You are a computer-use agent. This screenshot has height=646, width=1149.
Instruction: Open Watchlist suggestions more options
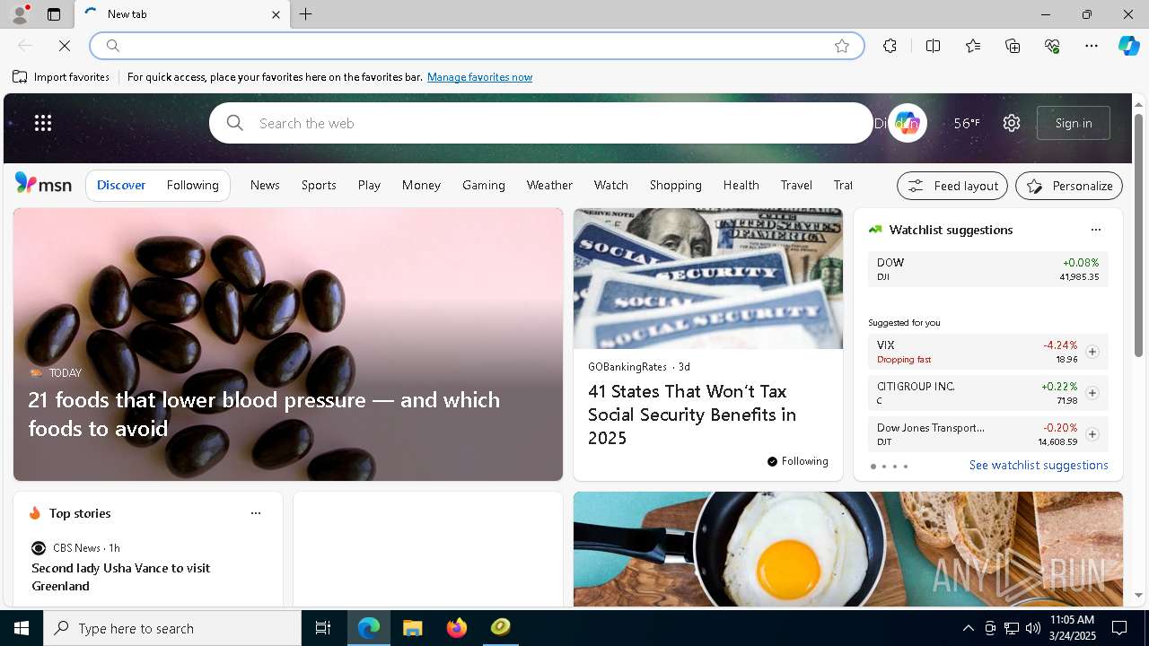(1096, 230)
